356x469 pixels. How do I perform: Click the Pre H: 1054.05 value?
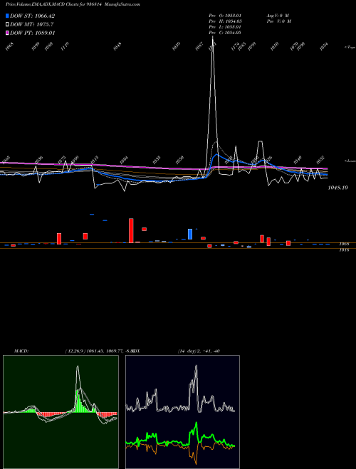pos(225,21)
